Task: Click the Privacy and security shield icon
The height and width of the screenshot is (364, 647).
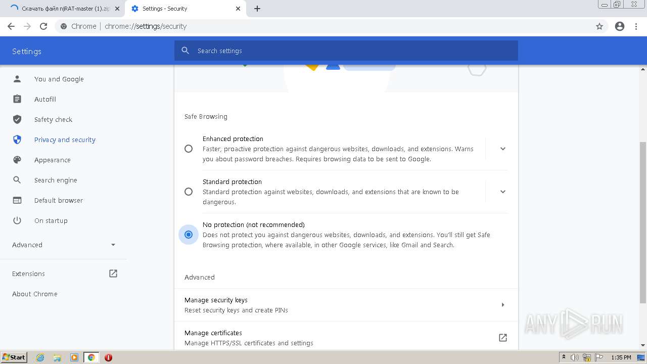Action: [17, 140]
